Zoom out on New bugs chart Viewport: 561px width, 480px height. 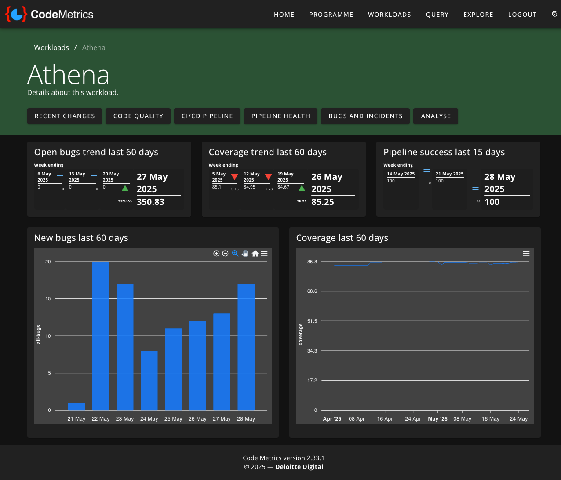(x=225, y=254)
